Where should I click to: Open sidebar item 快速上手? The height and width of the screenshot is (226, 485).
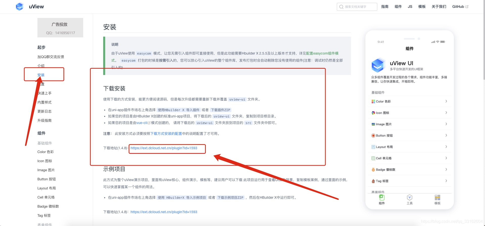pos(45,93)
